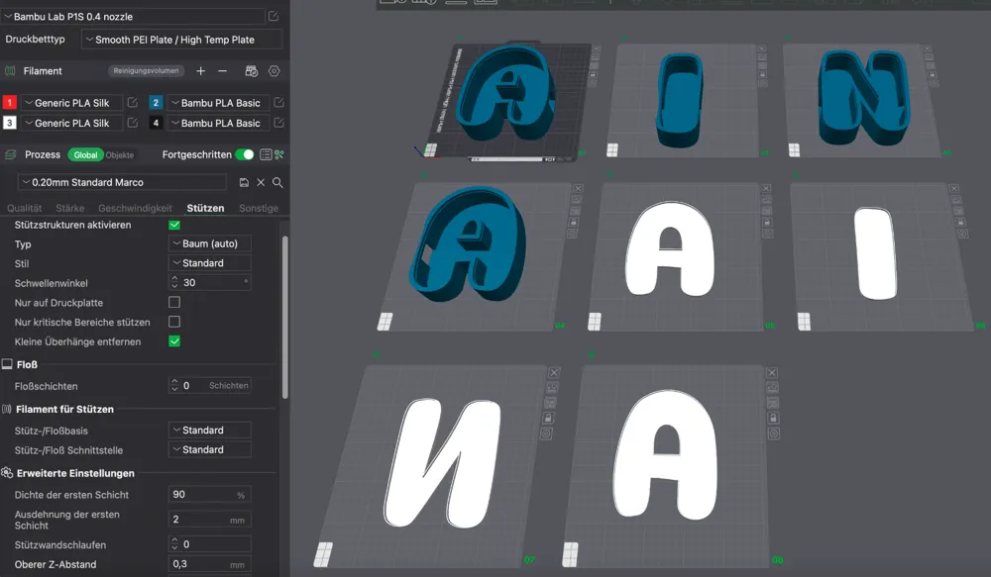Save the 0.20mm Standard Marco preset
This screenshot has height=577, width=991.
[x=245, y=182]
